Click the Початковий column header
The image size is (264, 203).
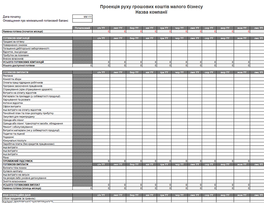point(83,28)
